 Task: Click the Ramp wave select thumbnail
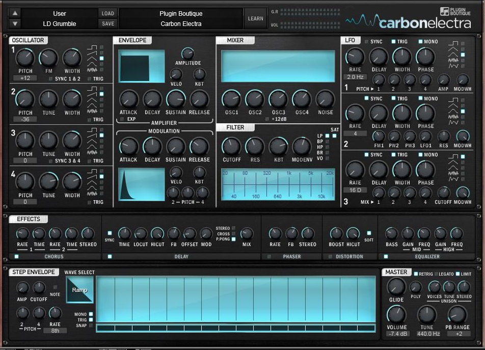tap(80, 290)
